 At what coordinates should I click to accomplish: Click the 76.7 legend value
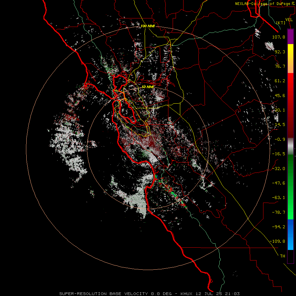click(280, 66)
